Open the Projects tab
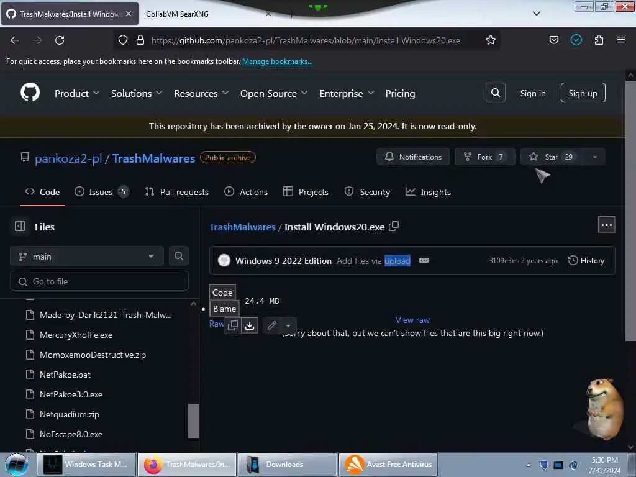The height and width of the screenshot is (477, 636). 306,192
